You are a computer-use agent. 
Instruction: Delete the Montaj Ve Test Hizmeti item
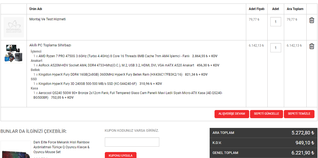(311, 20)
